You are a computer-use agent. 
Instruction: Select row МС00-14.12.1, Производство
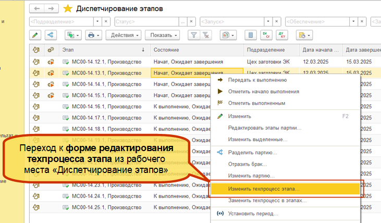[x=106, y=61]
